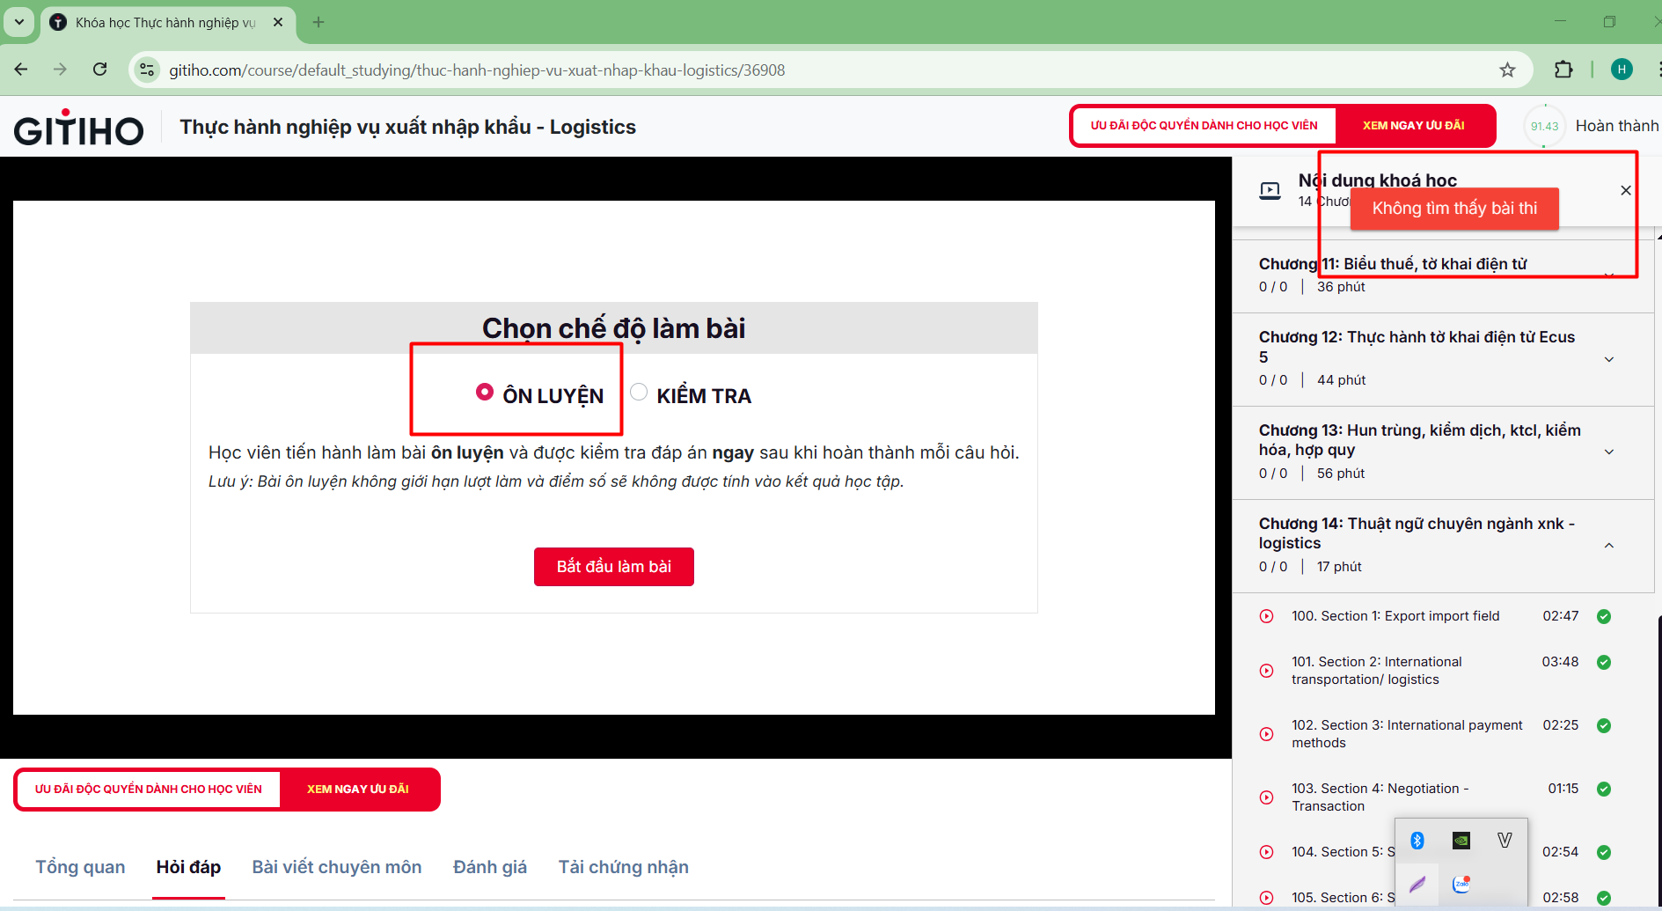1662x911 pixels.
Task: Open the Đánh giá tab
Action: click(x=490, y=867)
